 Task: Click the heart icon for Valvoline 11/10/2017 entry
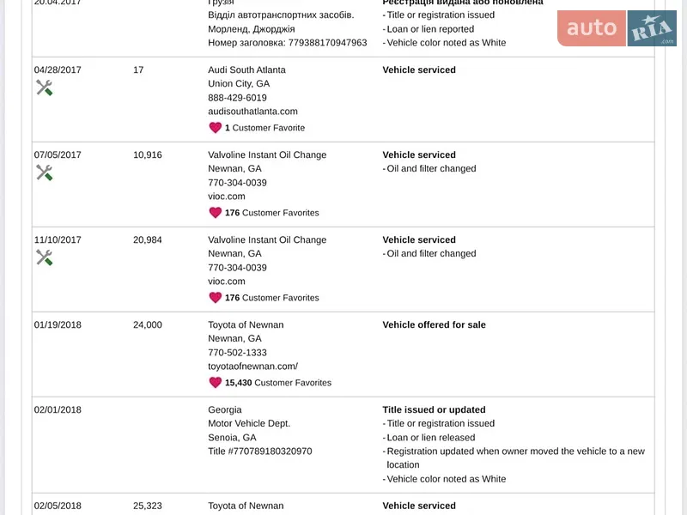[216, 298]
